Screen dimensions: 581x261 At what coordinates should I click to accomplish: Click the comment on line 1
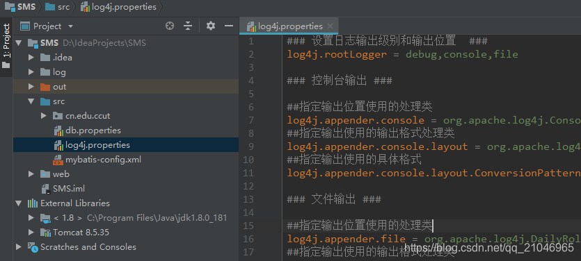click(387, 41)
